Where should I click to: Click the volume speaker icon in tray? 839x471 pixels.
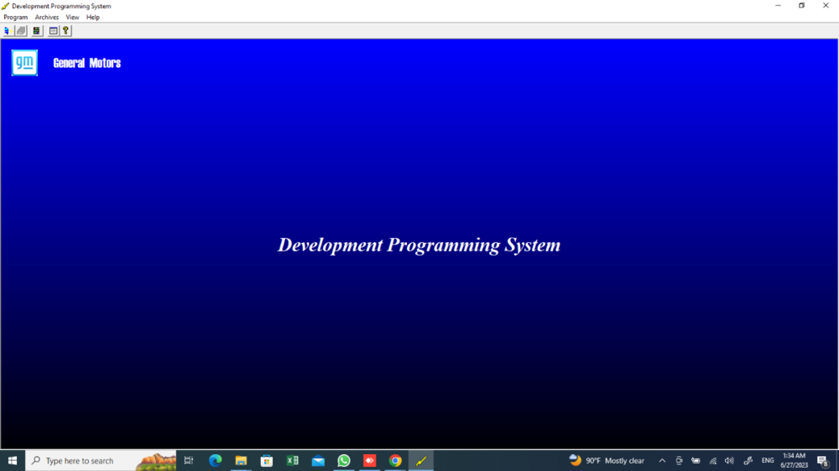pyautogui.click(x=729, y=461)
